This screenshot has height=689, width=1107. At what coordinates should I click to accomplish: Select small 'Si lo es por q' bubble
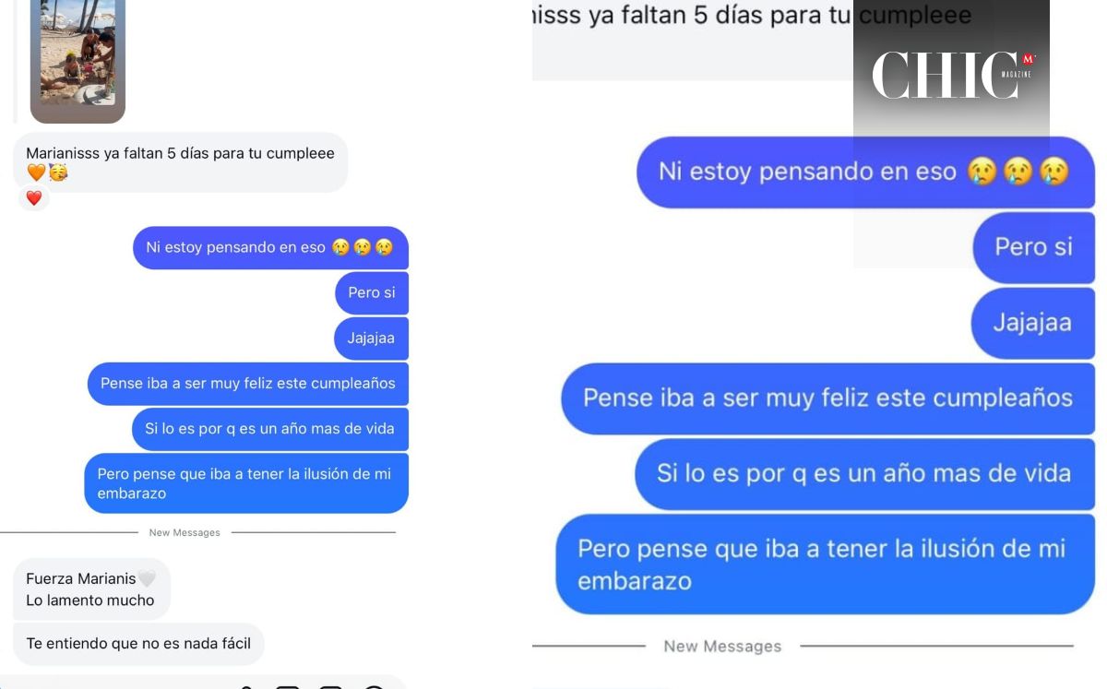(x=270, y=429)
